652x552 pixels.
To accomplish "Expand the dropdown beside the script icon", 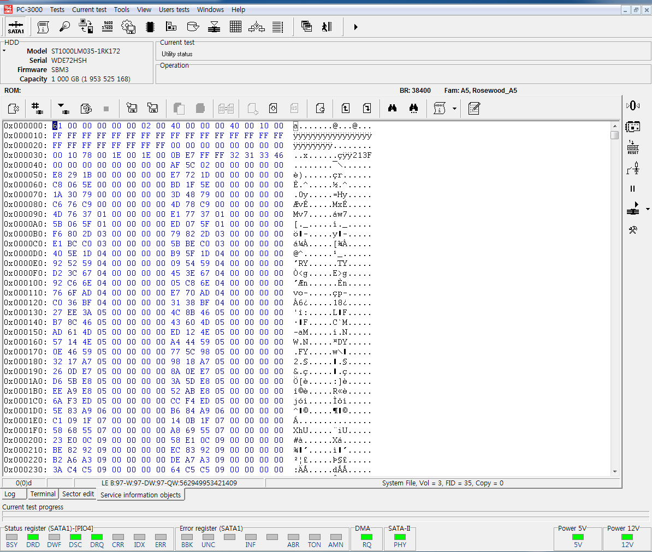I will (x=454, y=108).
